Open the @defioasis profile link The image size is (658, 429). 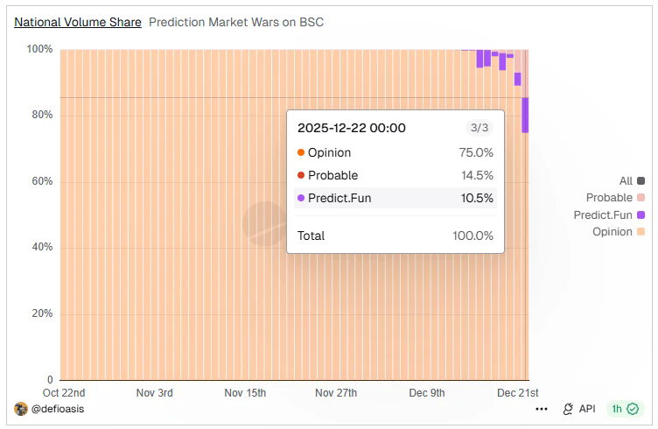58,409
